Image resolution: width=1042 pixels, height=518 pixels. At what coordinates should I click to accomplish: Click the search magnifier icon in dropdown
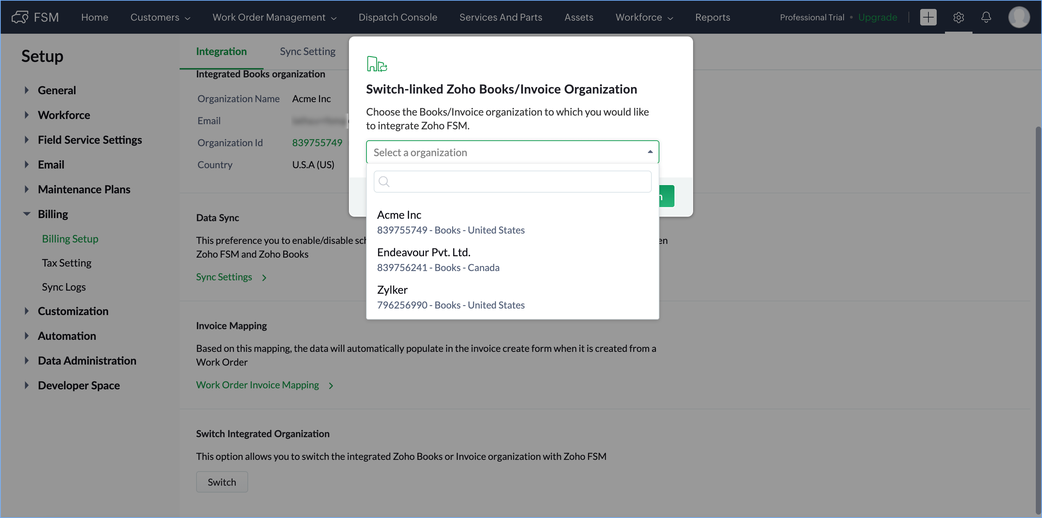(x=384, y=182)
